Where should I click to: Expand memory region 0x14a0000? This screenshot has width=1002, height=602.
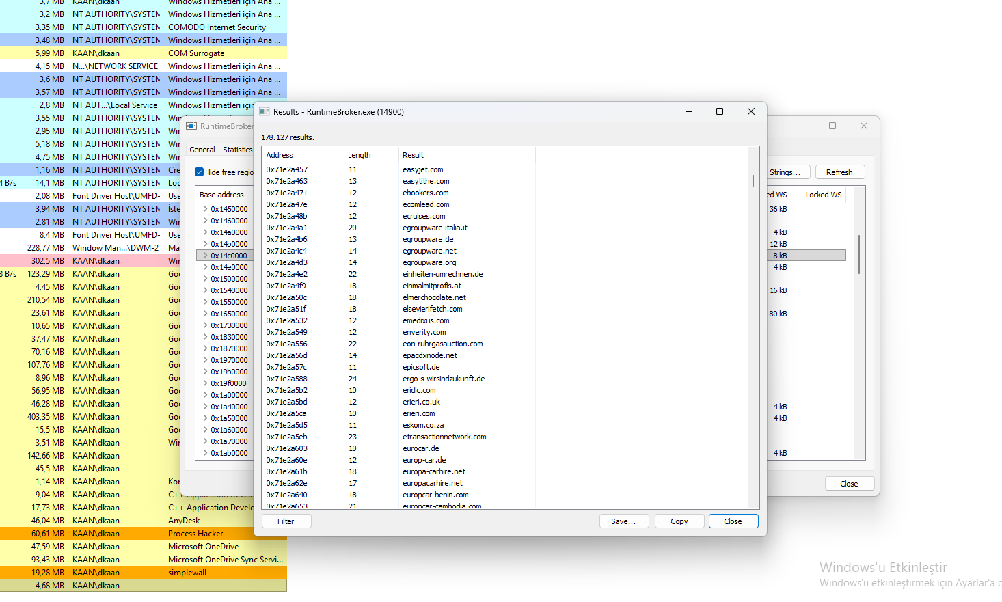[205, 232]
